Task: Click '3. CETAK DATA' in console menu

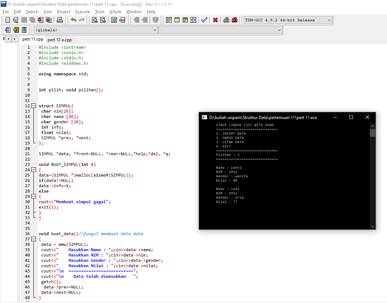Action: tap(230, 142)
